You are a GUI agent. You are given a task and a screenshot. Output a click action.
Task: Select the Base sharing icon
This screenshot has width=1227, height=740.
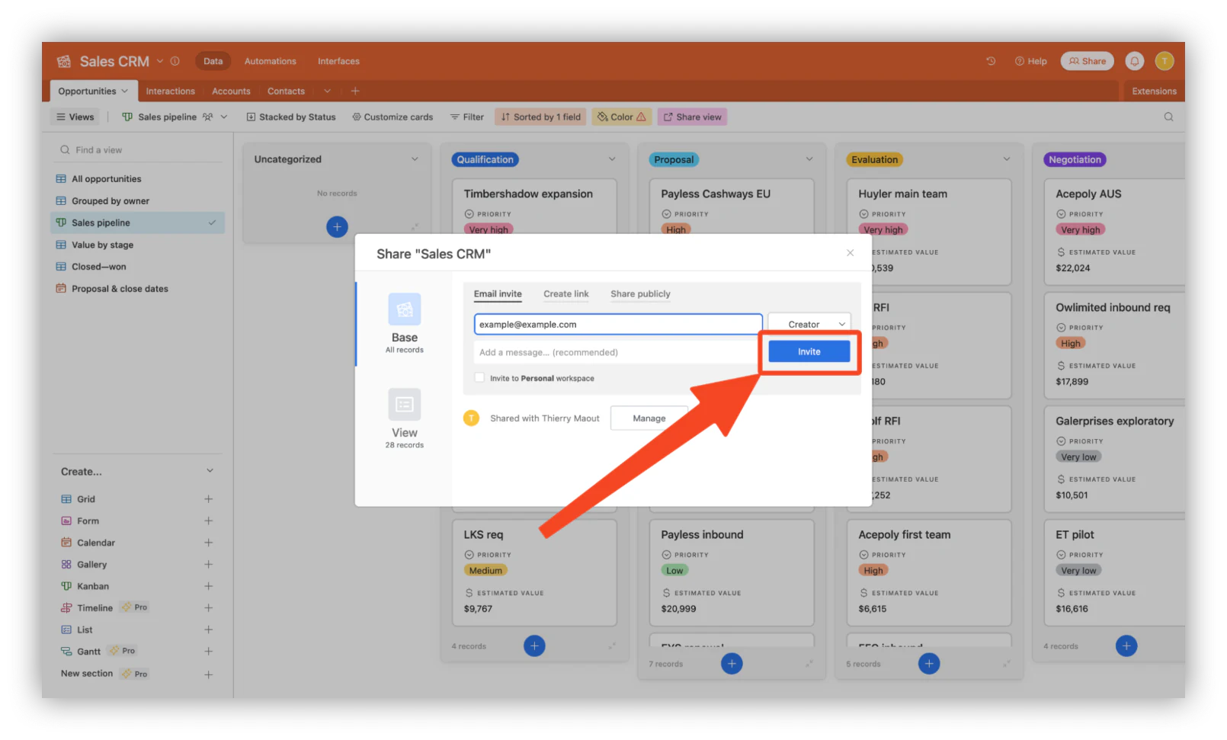coord(405,309)
